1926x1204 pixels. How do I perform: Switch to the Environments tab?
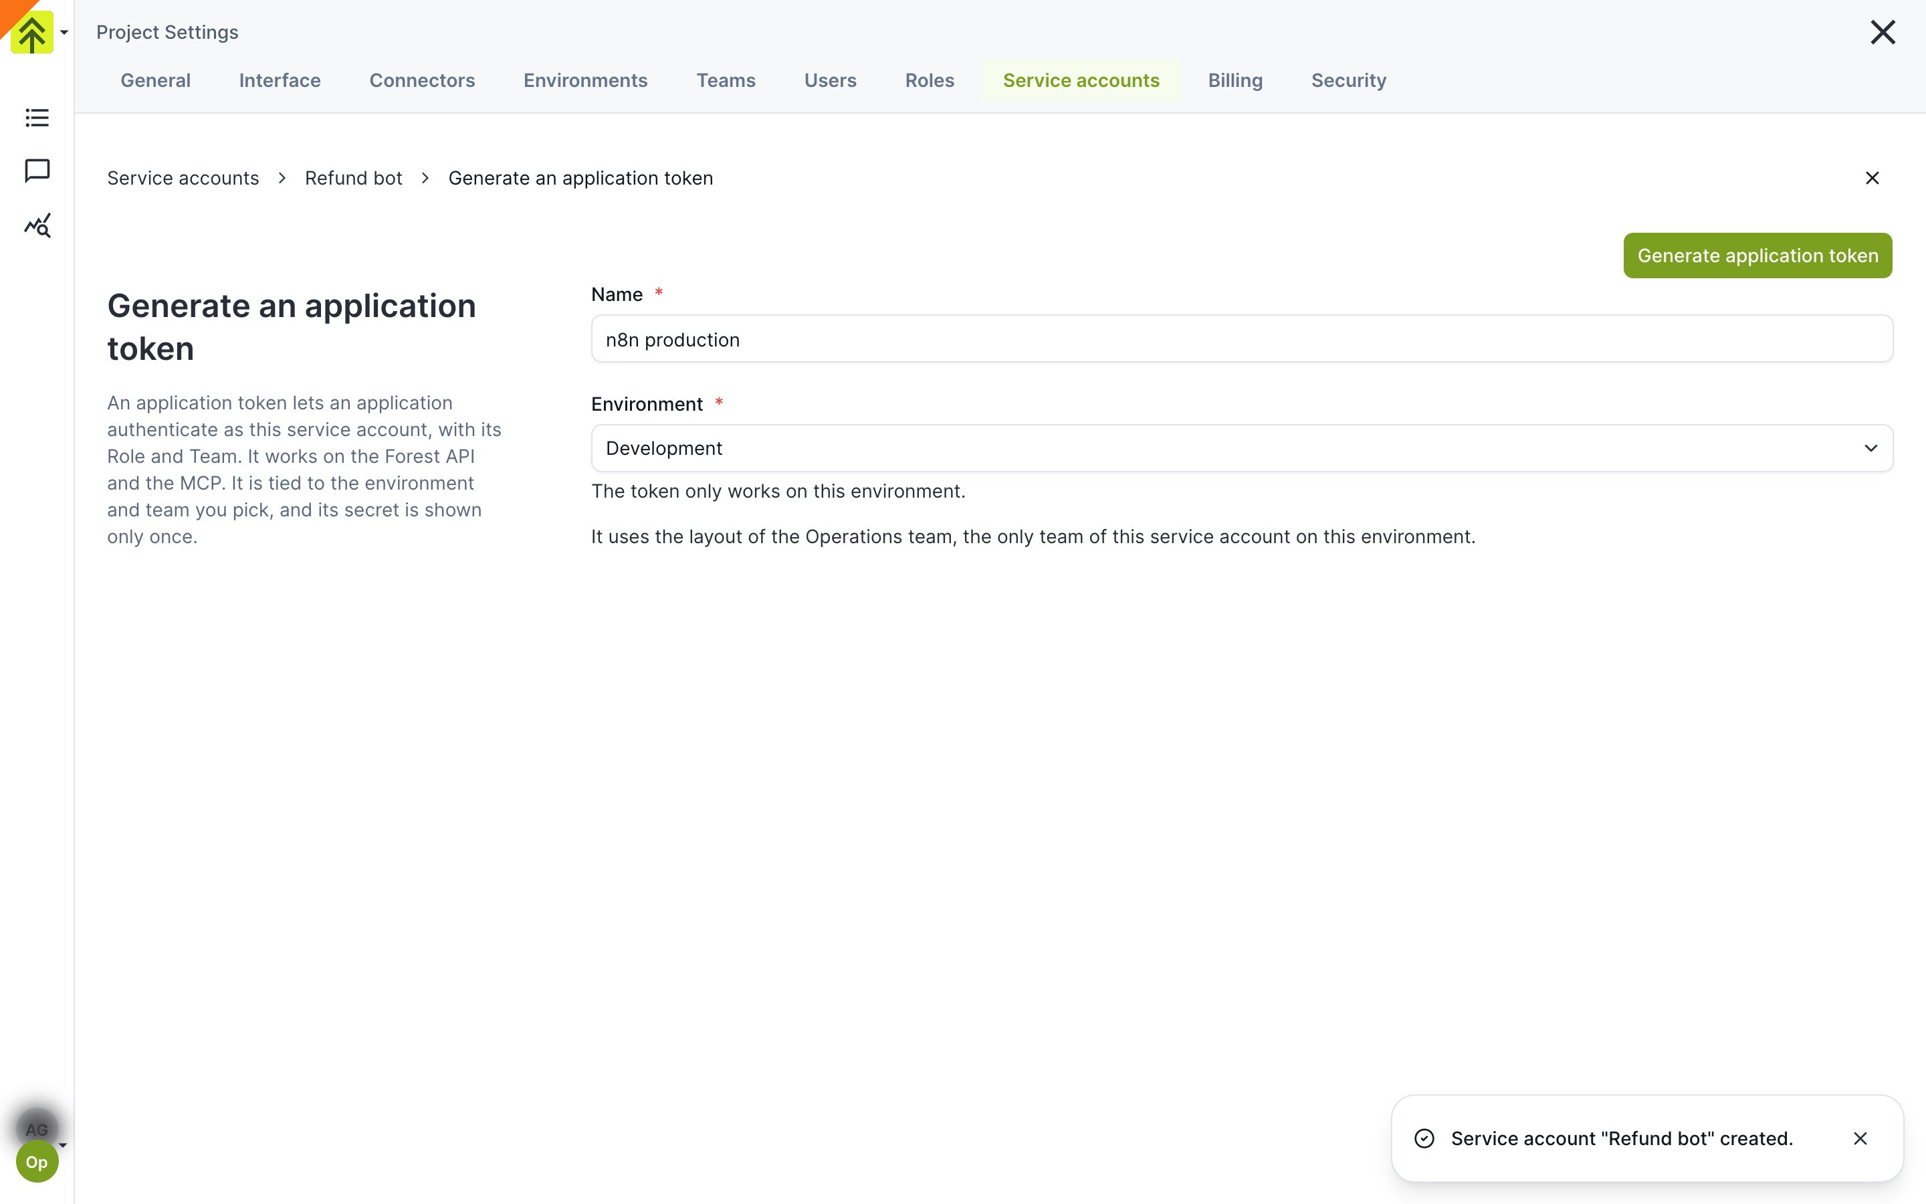tap(585, 80)
